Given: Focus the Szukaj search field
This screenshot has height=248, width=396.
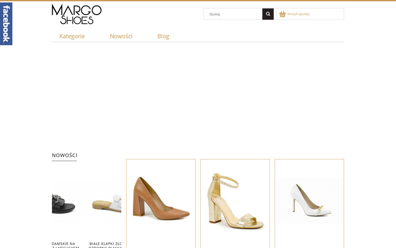Looking at the screenshot, I should coord(233,14).
